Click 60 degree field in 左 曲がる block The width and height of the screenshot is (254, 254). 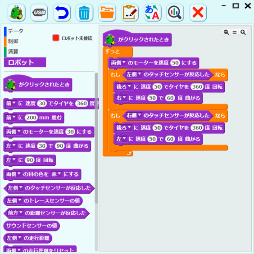click(x=170, y=139)
